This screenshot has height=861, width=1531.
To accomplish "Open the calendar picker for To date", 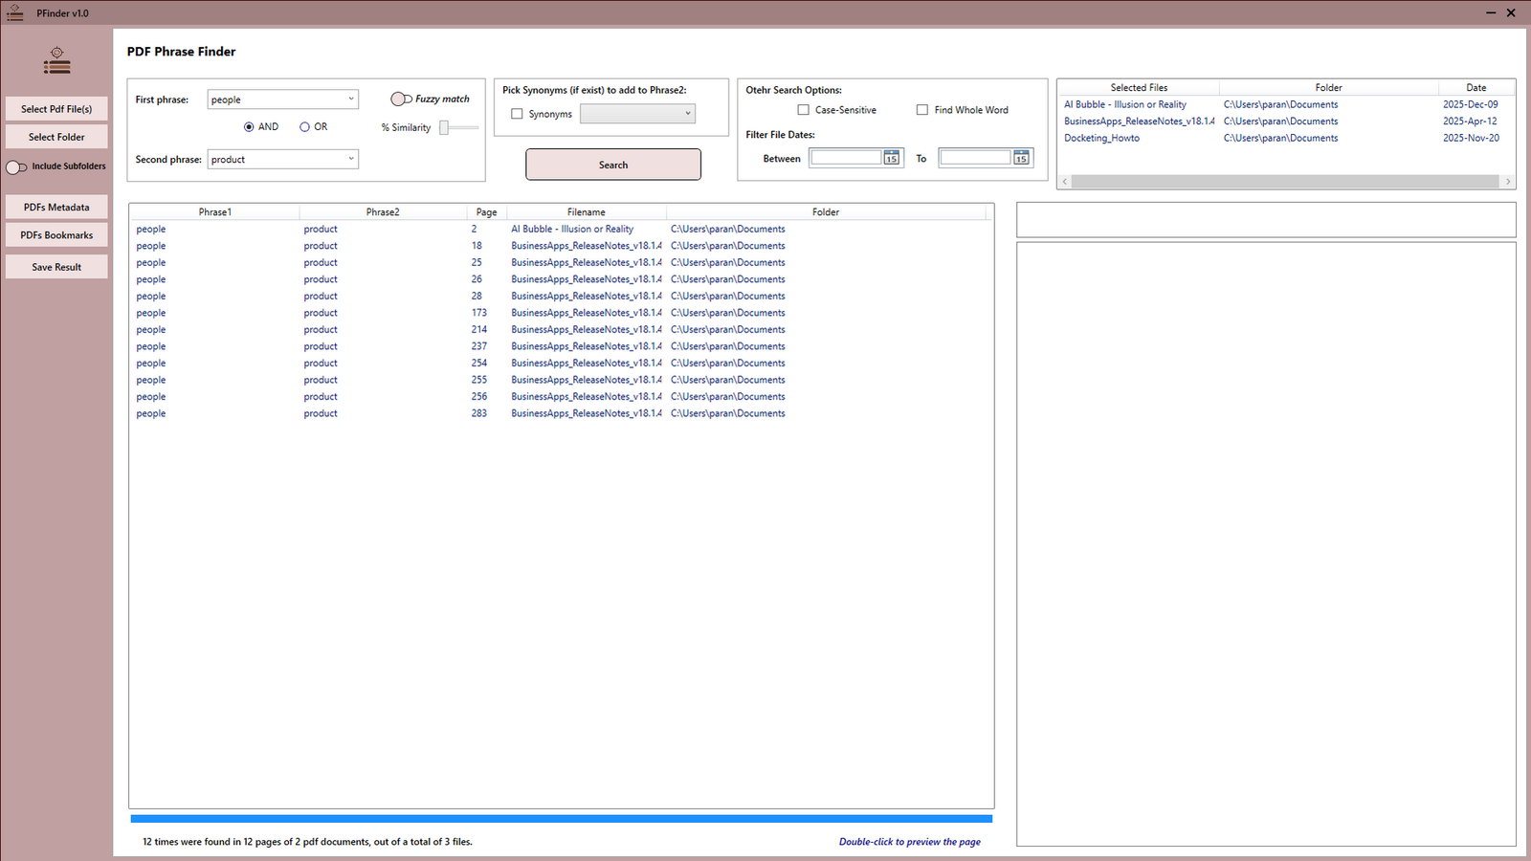I will (1021, 158).
